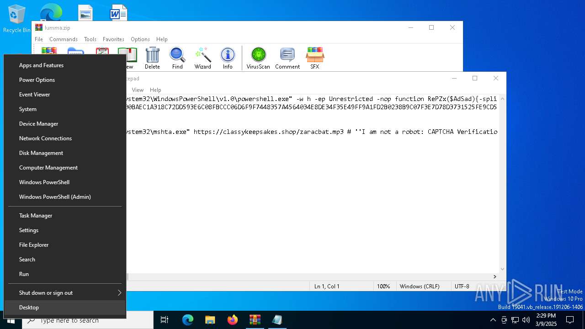Open Device Manager from menu
The height and width of the screenshot is (329, 585).
[64, 124]
